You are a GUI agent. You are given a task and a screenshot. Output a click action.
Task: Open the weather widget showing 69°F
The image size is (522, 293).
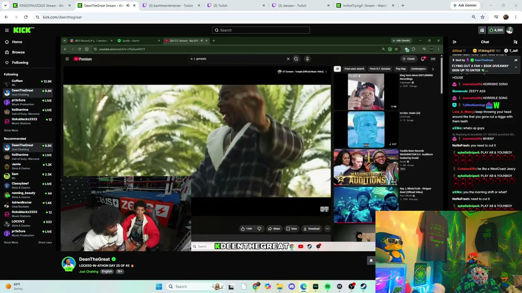tap(14, 286)
